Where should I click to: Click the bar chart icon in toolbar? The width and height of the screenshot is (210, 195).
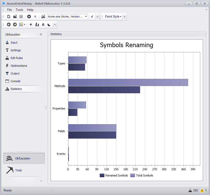37,24
